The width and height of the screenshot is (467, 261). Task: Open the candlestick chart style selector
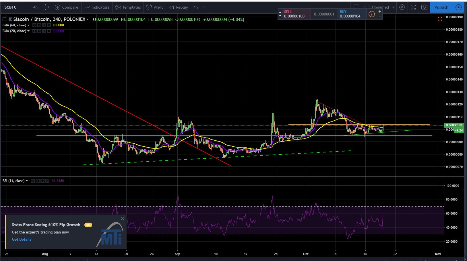click(46, 7)
